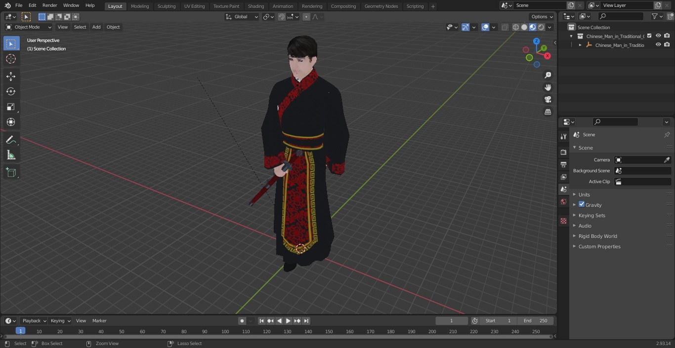This screenshot has width=675, height=348.
Task: Pin the Scene properties panel
Action: coord(667,135)
